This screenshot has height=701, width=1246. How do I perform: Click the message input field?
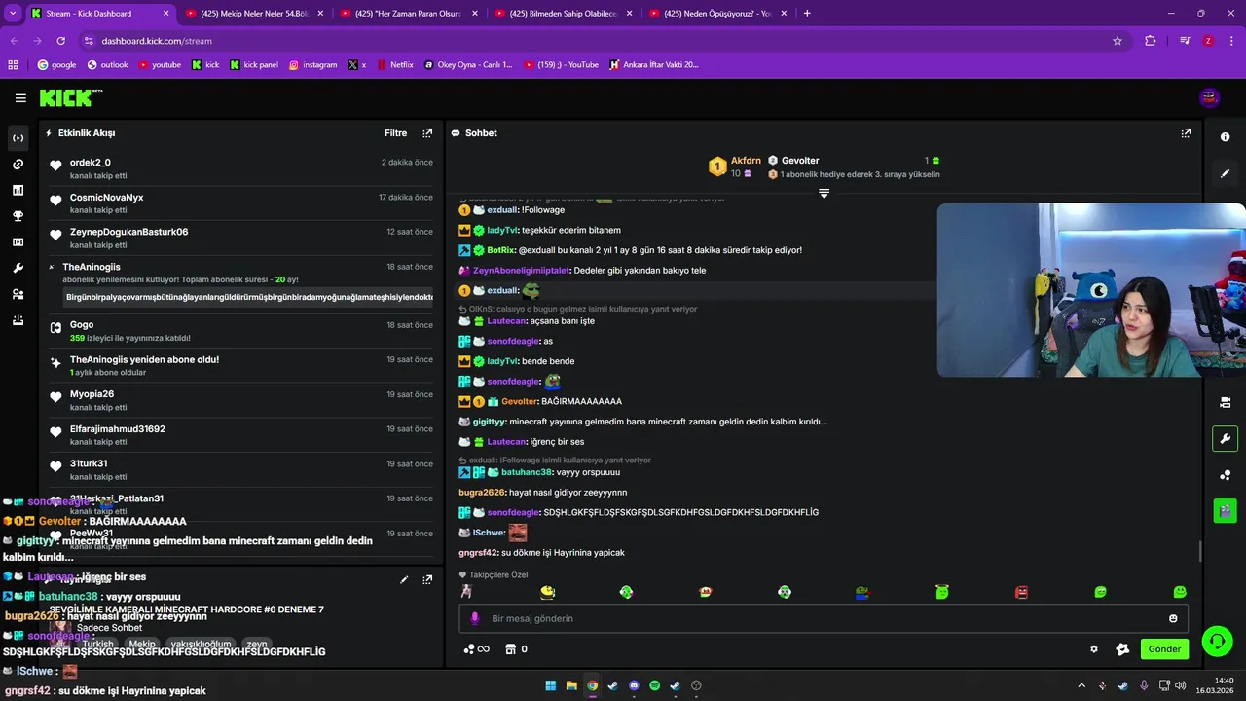[x=824, y=618]
